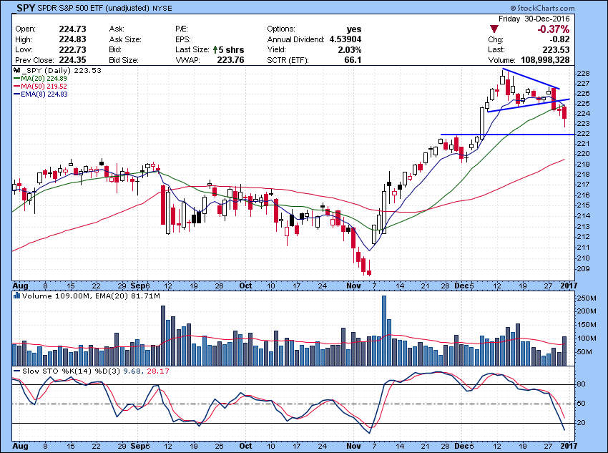Click the 20 level label on the stochastic axis

click(582, 423)
